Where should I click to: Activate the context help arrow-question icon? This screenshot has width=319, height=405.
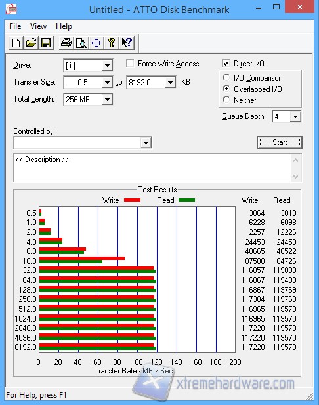[127, 43]
